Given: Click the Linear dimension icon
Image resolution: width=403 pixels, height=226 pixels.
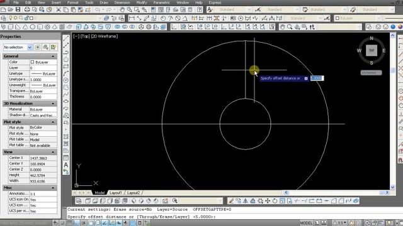Looking at the screenshot, I should point(132,18).
